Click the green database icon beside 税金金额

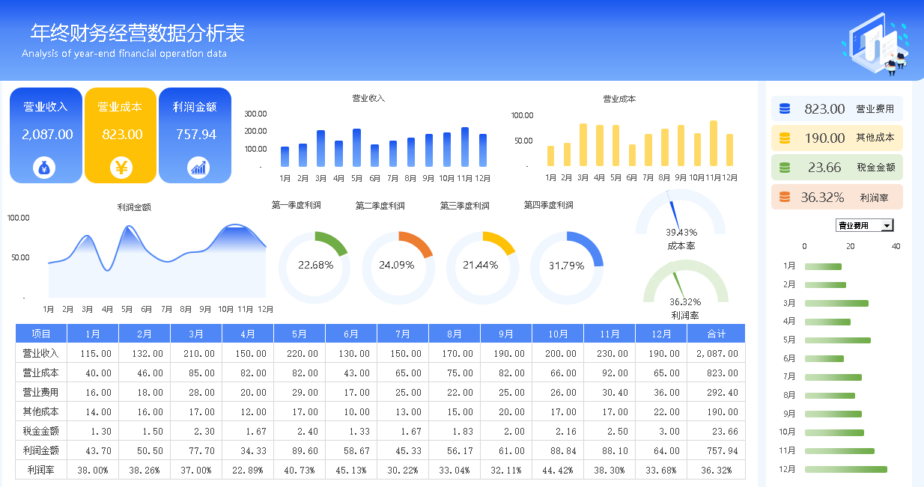[x=785, y=168]
